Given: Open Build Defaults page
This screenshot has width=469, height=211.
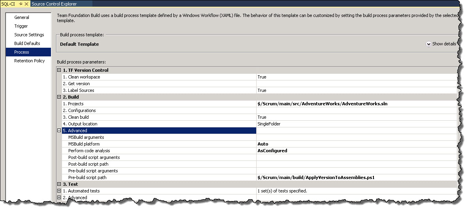Looking at the screenshot, I should (27, 43).
